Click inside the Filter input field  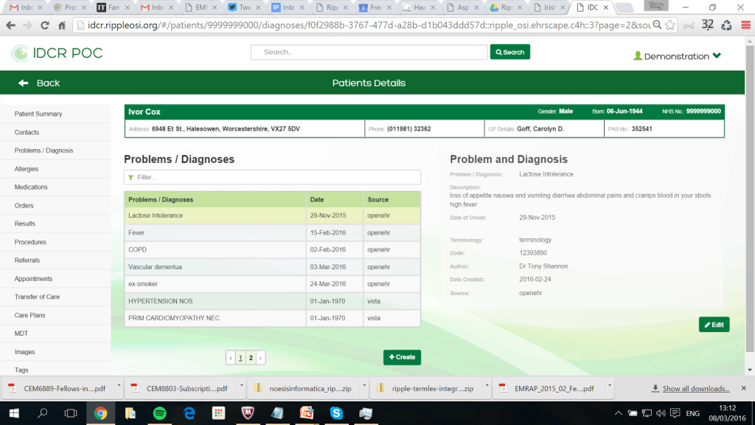[273, 177]
